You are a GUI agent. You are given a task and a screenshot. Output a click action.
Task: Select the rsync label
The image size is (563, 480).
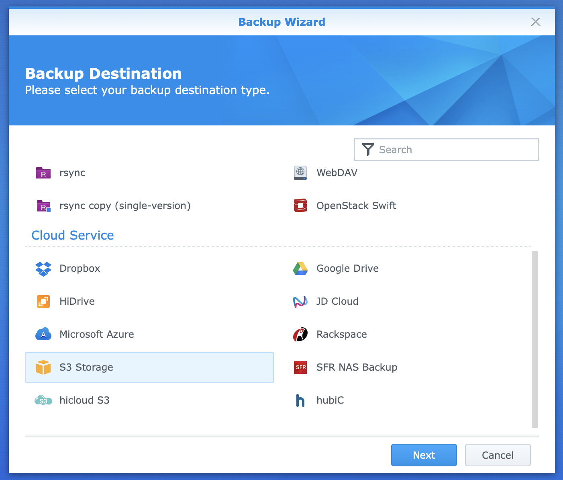[x=73, y=173]
